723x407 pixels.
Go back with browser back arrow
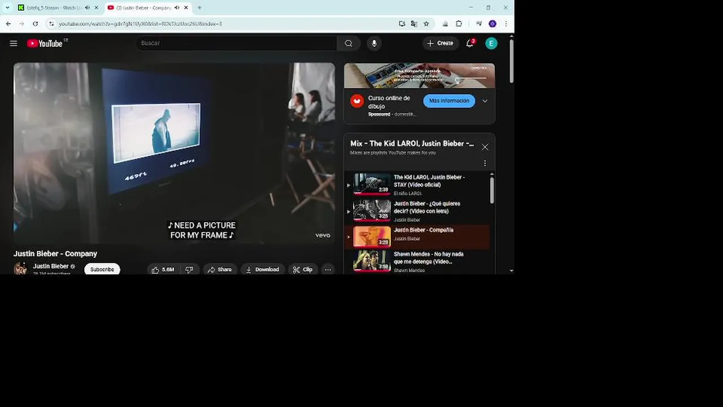(8, 24)
